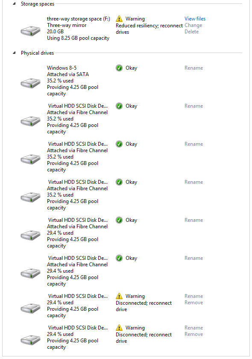Click the warning icon for the storage space
The image size is (252, 359).
[x=119, y=18]
